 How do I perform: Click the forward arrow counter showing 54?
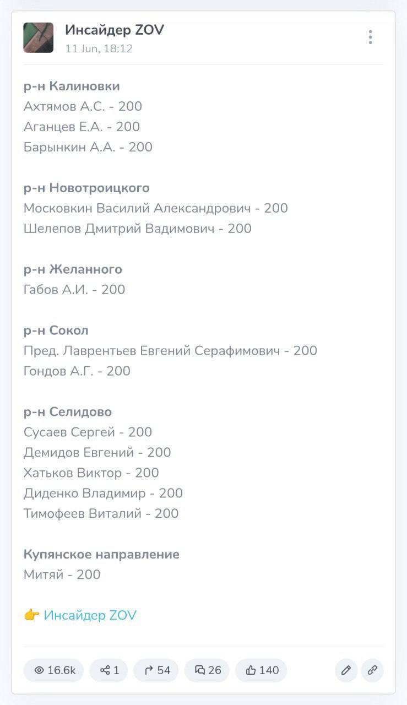point(156,670)
